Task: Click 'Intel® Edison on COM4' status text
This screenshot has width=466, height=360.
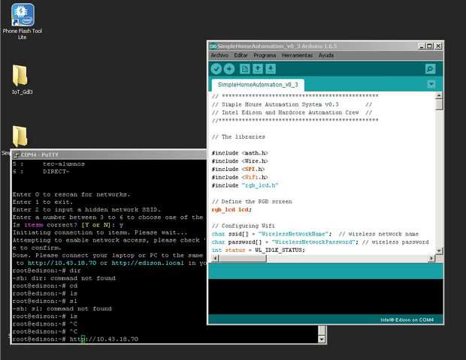Action: 407,320
